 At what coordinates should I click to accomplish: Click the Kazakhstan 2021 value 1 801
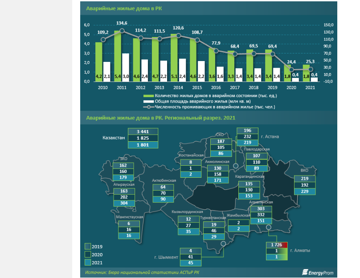(143, 145)
